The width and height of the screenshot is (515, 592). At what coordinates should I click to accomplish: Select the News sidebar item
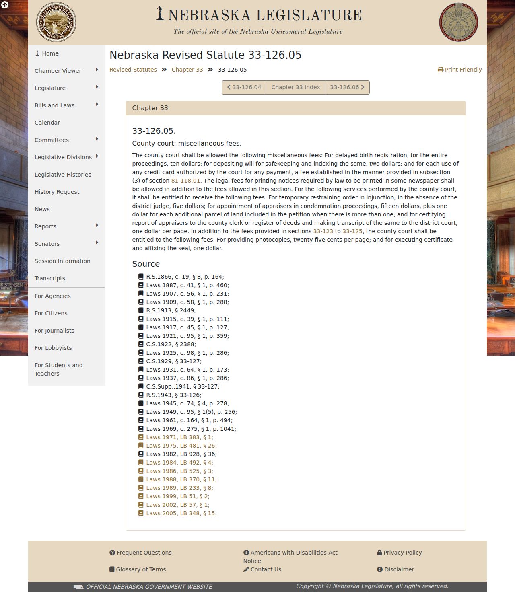click(66, 209)
